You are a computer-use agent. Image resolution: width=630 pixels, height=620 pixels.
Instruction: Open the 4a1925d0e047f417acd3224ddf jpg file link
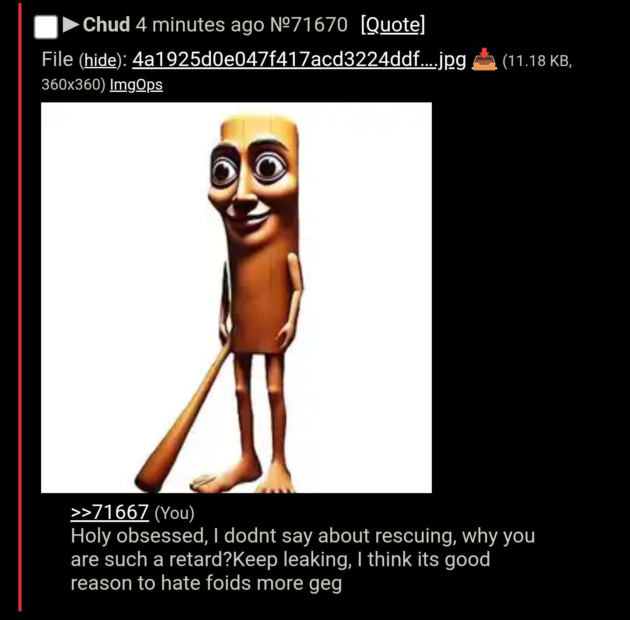299,59
